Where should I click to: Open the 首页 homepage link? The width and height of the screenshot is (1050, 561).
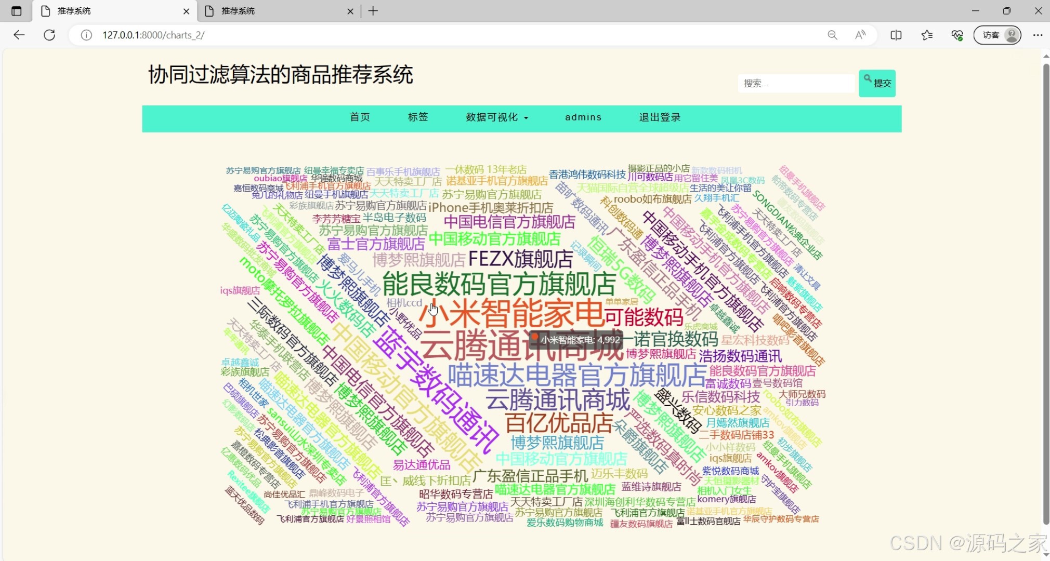pos(360,117)
